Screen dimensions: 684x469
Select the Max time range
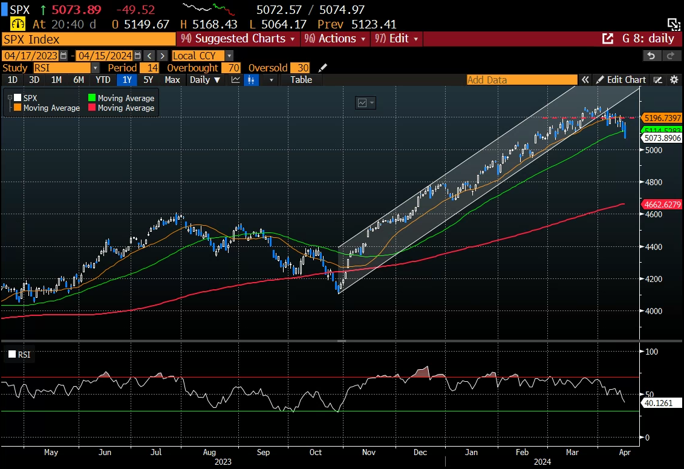tap(172, 79)
